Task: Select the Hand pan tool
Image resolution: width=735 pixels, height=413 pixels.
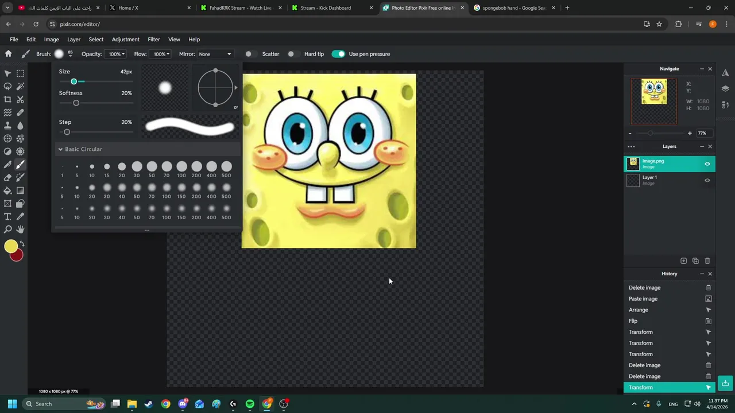Action: [x=20, y=229]
